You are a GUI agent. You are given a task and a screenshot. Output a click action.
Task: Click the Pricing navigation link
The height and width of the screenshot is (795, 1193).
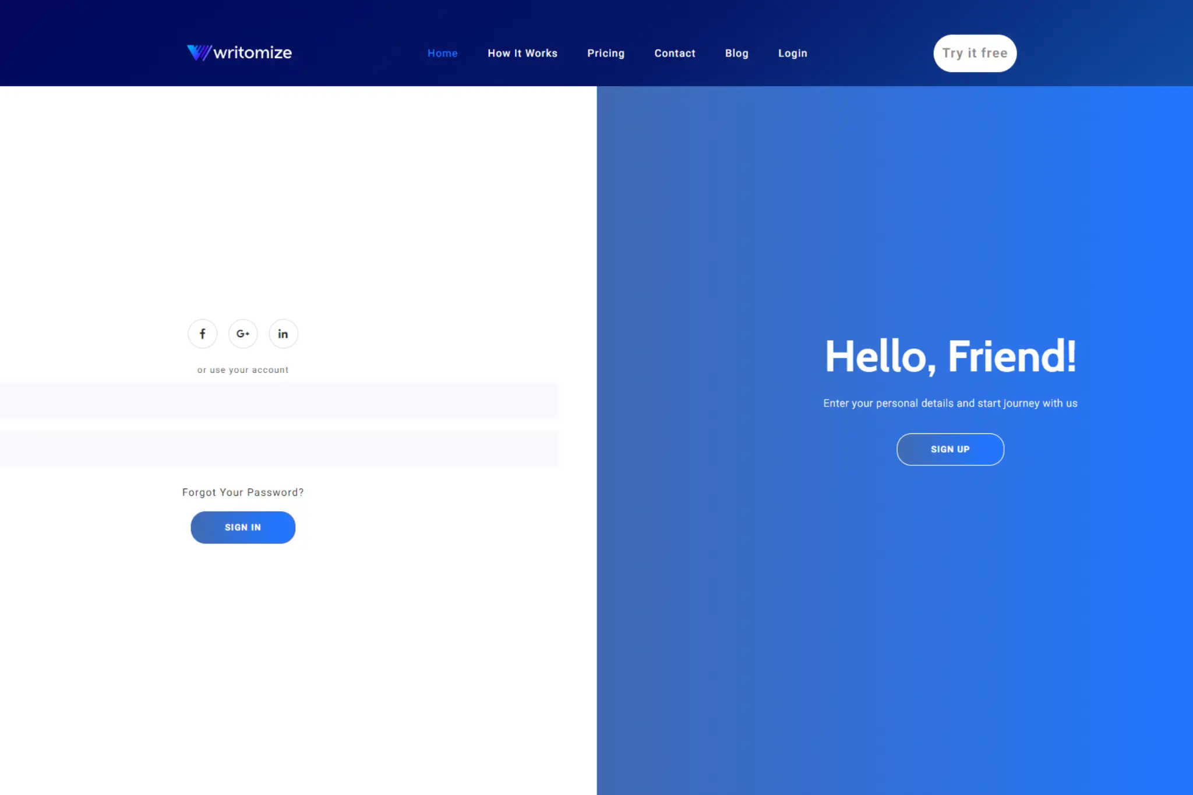[606, 53]
